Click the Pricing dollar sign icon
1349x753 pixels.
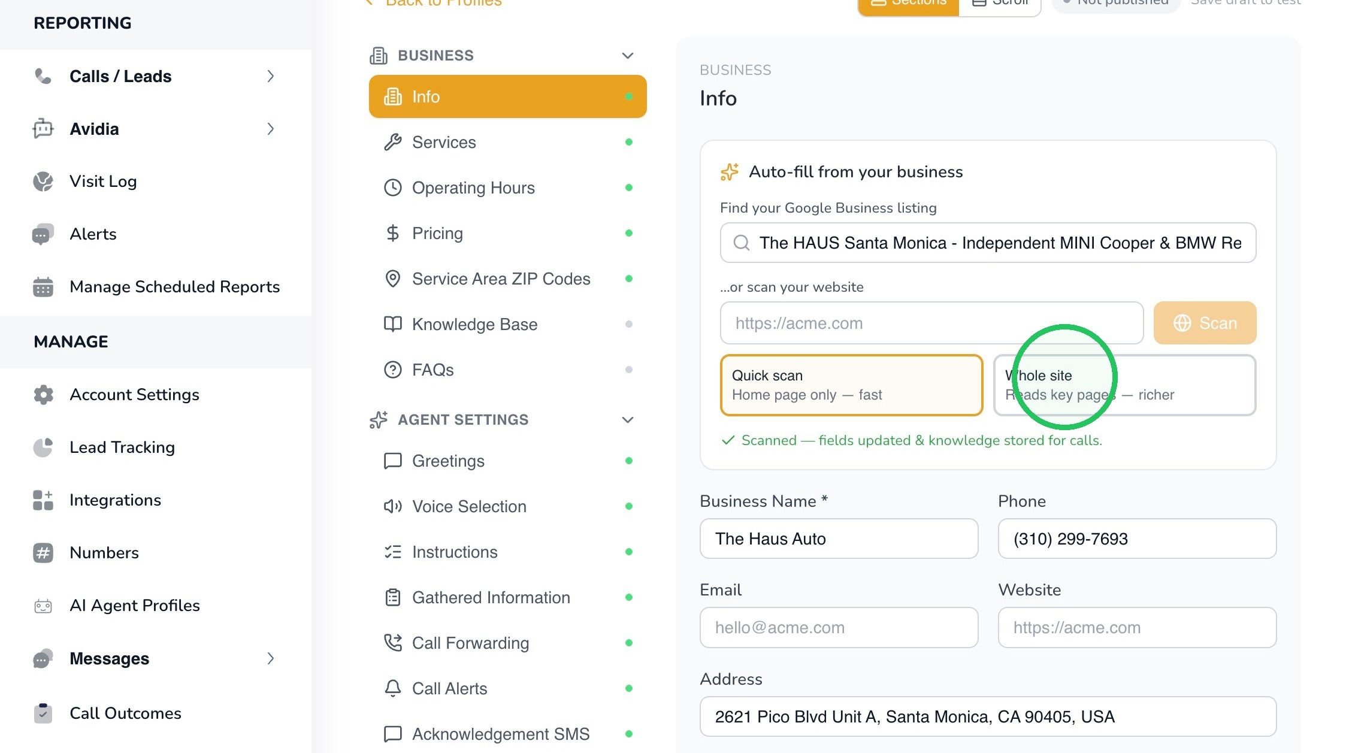(x=392, y=233)
